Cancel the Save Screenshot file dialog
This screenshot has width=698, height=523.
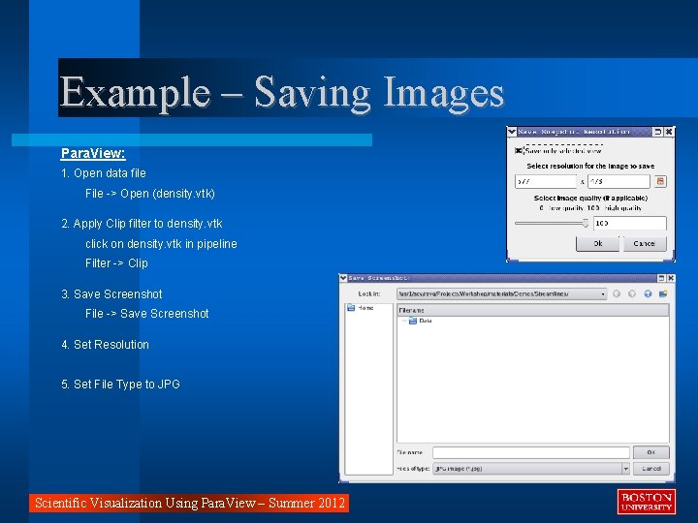[650, 469]
